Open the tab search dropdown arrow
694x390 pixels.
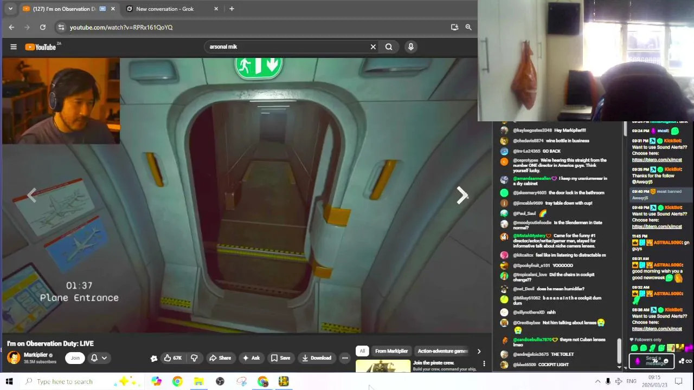point(10,9)
